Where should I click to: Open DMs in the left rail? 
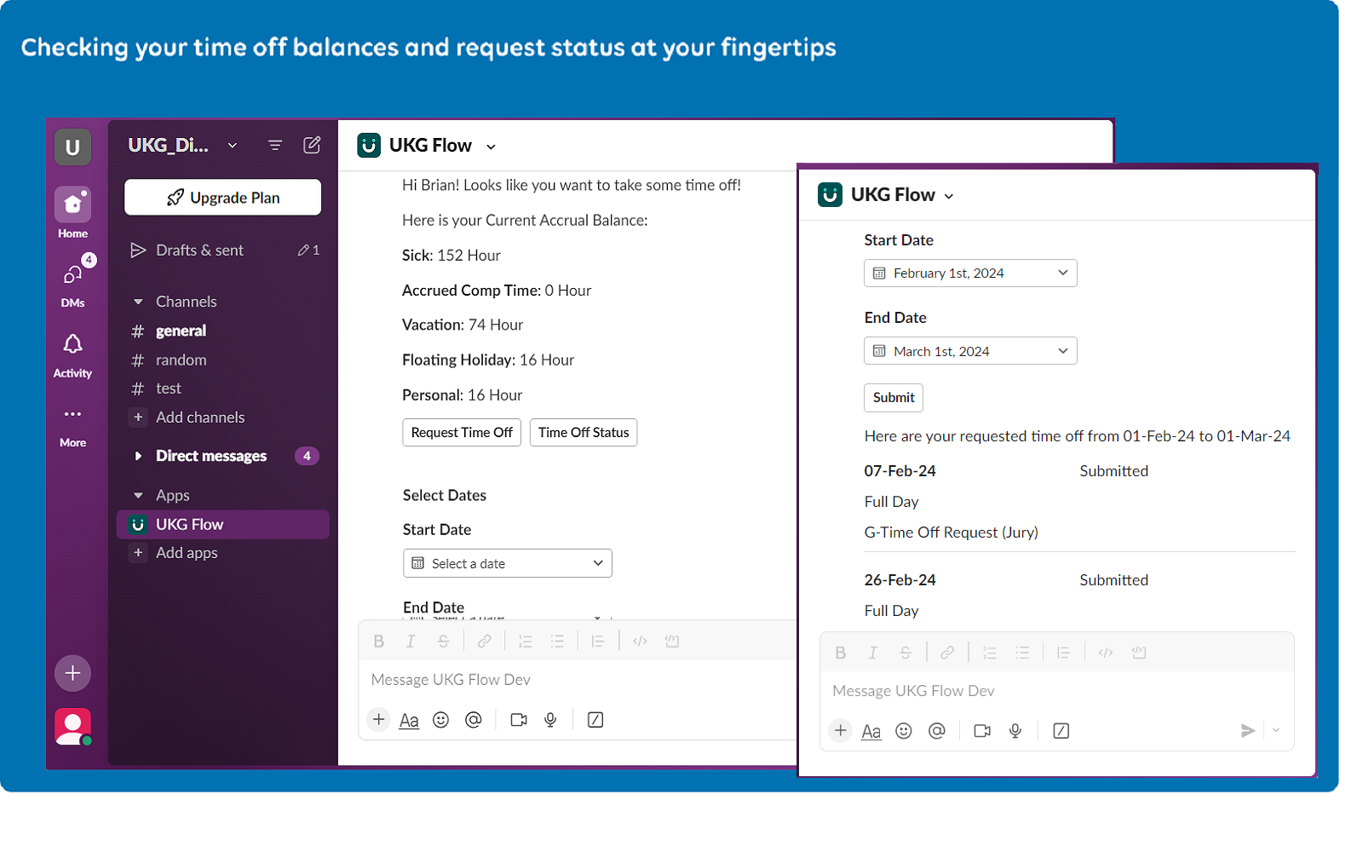(72, 274)
